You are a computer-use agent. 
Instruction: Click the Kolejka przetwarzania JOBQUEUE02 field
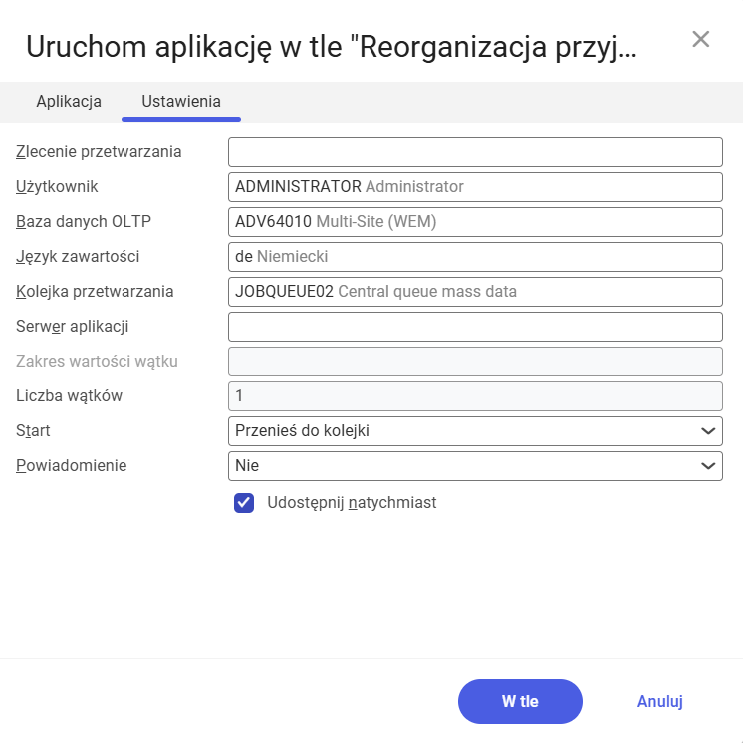tap(475, 292)
